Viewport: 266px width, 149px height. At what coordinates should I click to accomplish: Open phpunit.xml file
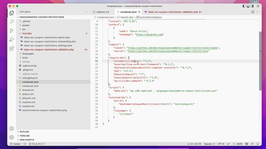(x=29, y=98)
